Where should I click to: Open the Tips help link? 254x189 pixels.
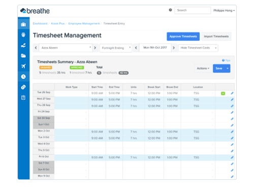(x=226, y=60)
